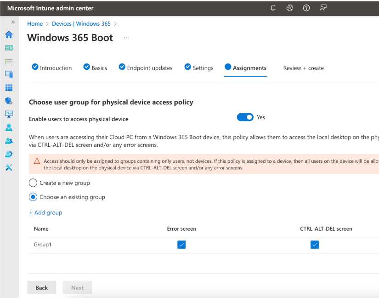
Task: Disable users access to physical device toggle
Action: click(x=245, y=117)
